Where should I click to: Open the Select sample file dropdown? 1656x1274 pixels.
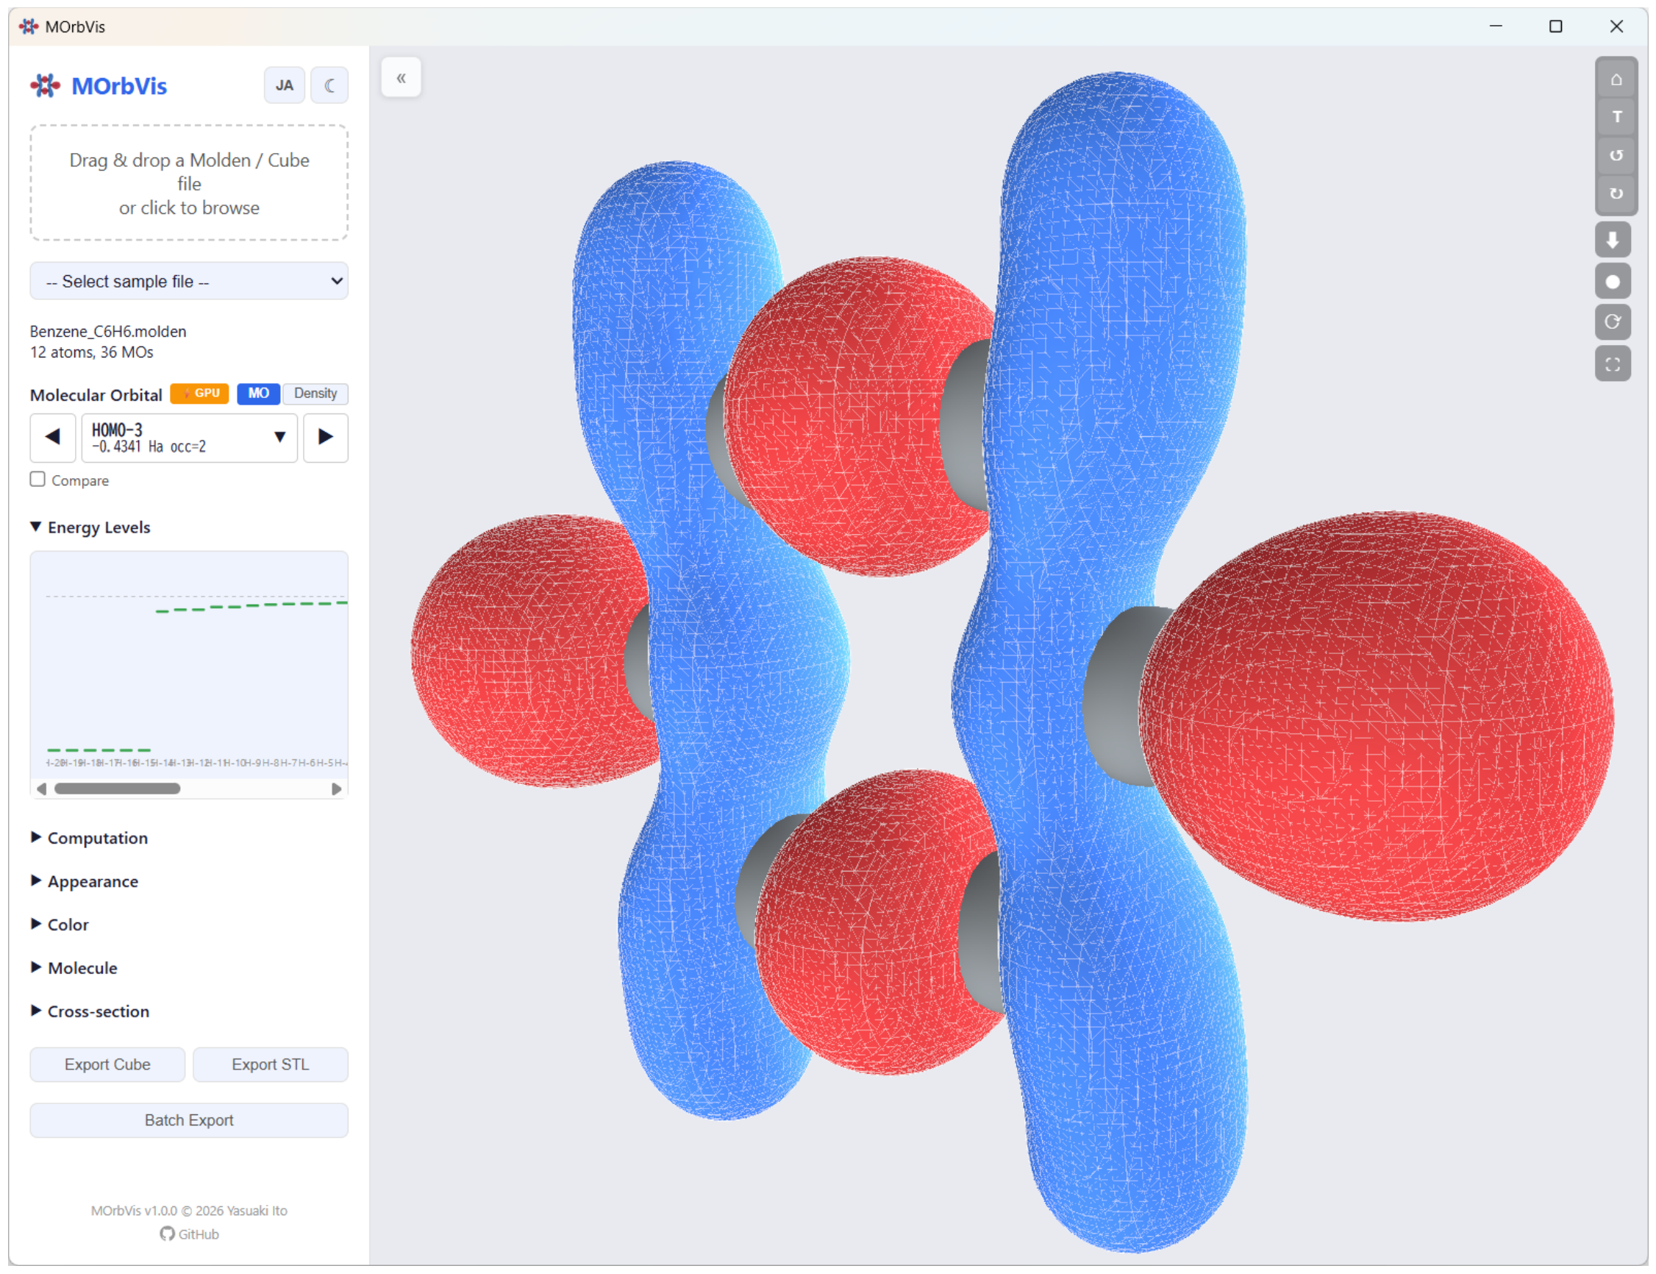[189, 281]
